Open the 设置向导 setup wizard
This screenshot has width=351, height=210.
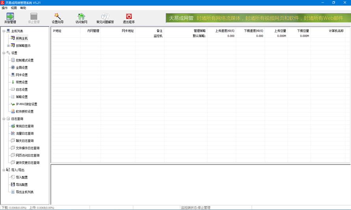[58, 16]
